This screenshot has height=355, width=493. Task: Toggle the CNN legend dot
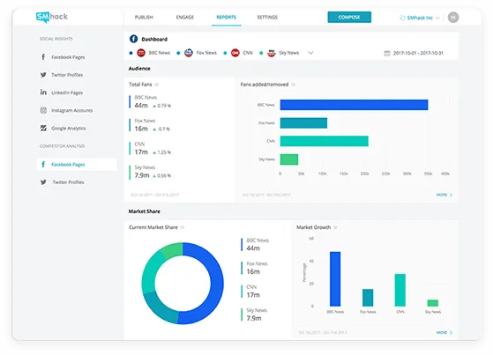(225, 53)
